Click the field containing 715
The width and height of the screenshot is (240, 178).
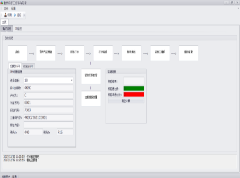point(65,132)
